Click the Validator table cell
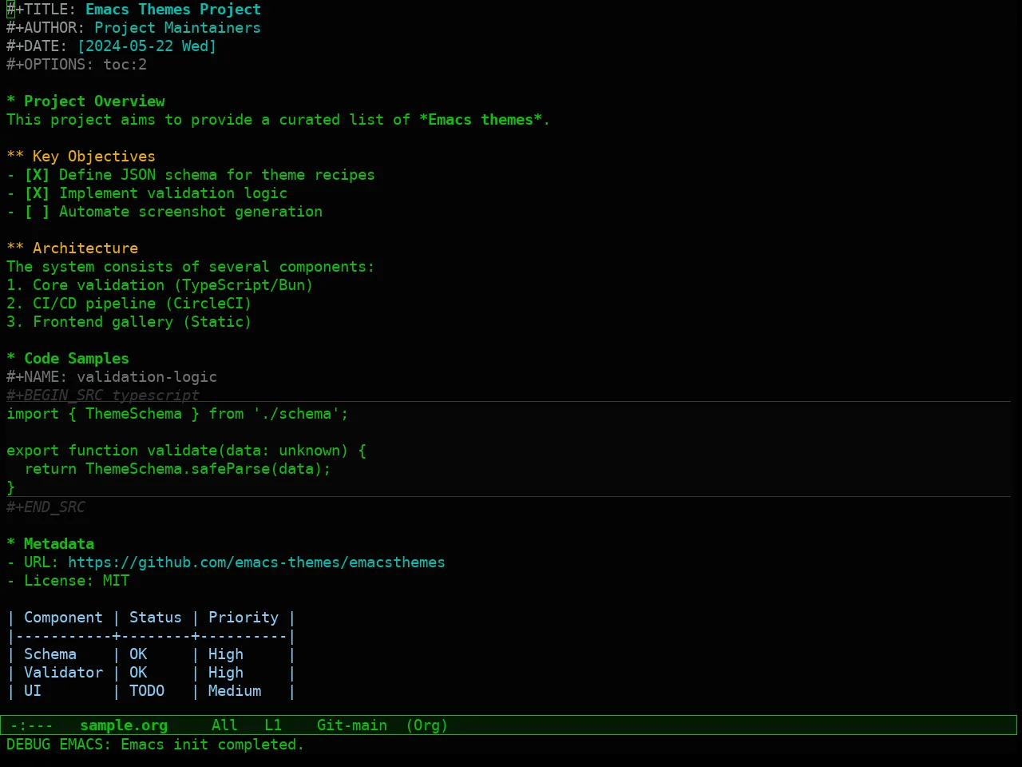 (x=63, y=673)
